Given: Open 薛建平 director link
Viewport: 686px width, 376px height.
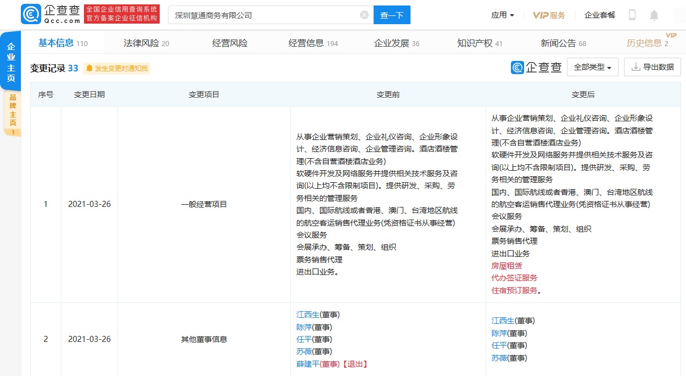Looking at the screenshot, I should [308, 364].
